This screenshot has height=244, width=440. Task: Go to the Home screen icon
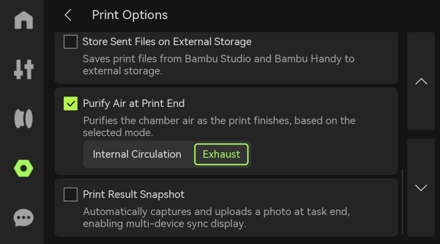pyautogui.click(x=23, y=20)
